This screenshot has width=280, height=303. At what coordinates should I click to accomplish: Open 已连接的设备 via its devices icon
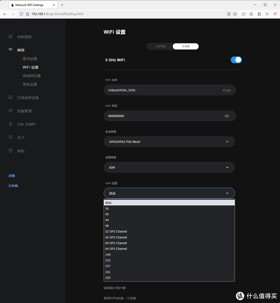click(x=10, y=97)
